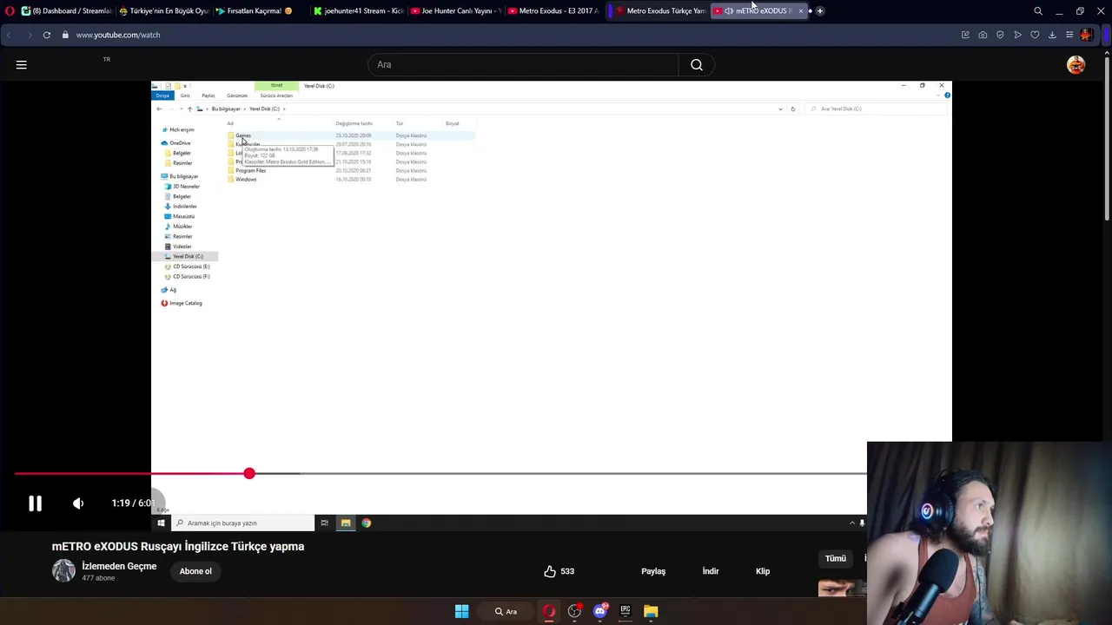
Task: Open Giriş ribbon tab in explorer
Action: 185,95
